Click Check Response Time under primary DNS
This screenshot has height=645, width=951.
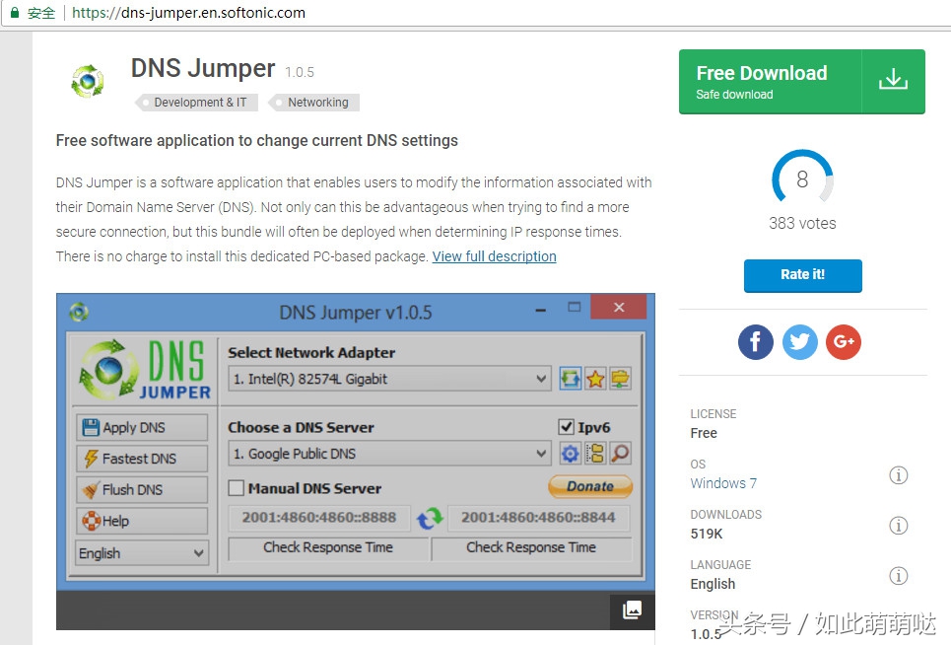(328, 548)
